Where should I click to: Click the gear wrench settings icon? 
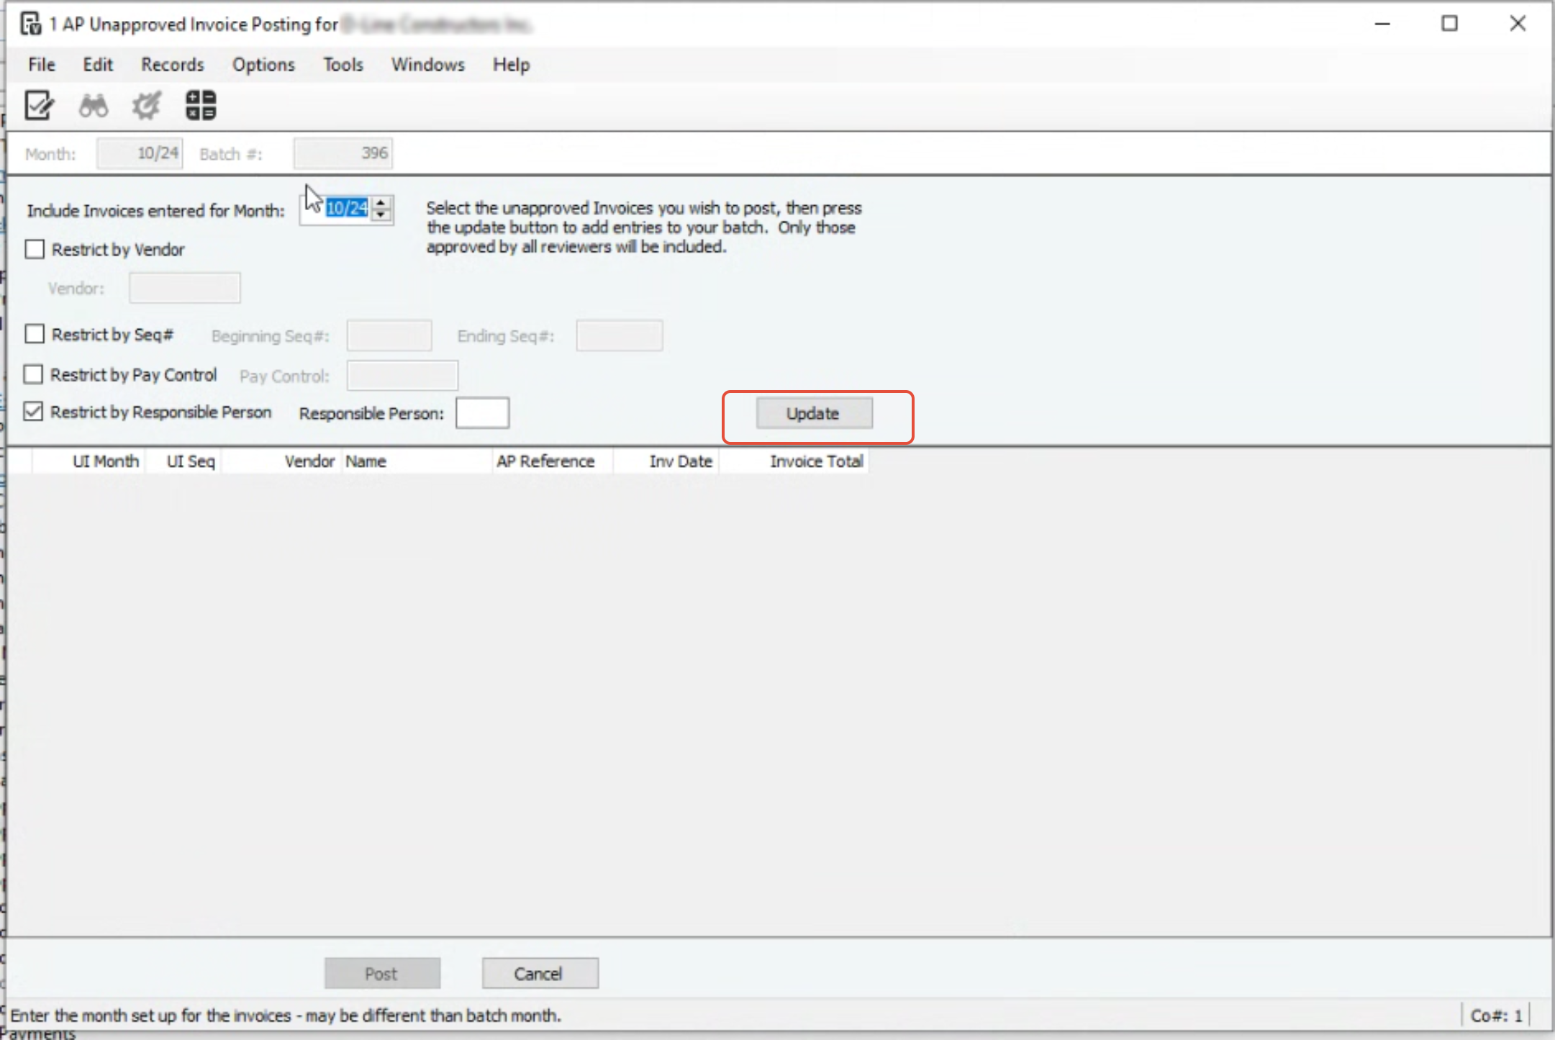(147, 106)
